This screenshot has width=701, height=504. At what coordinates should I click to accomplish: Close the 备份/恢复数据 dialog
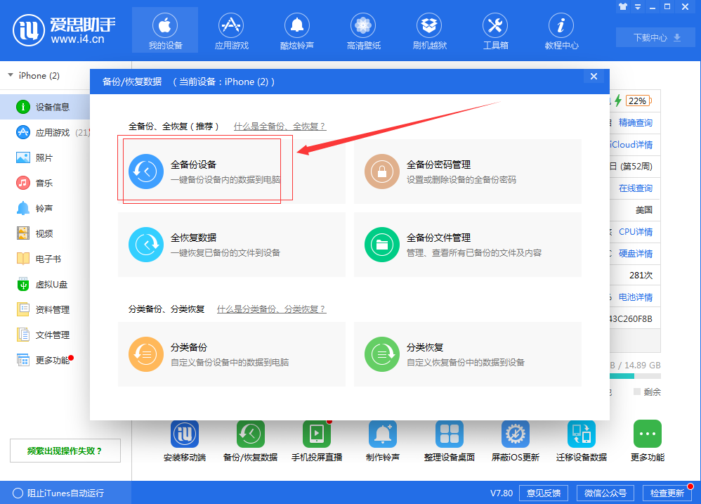[x=594, y=77]
